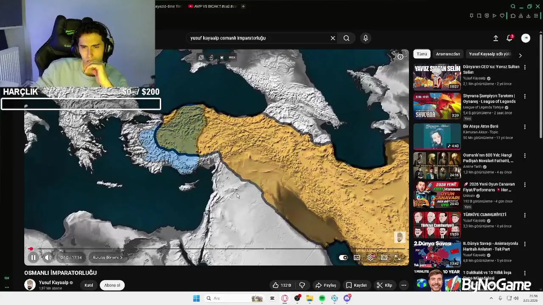
Task: Click the Klip clip button
Action: point(385,285)
